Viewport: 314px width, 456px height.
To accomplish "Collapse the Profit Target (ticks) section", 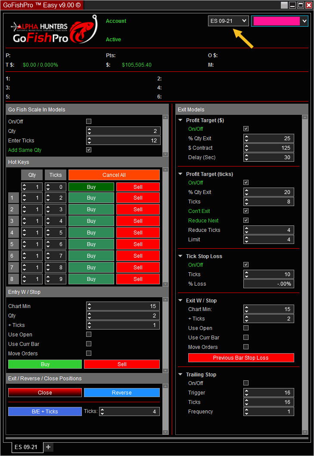I will coord(180,174).
